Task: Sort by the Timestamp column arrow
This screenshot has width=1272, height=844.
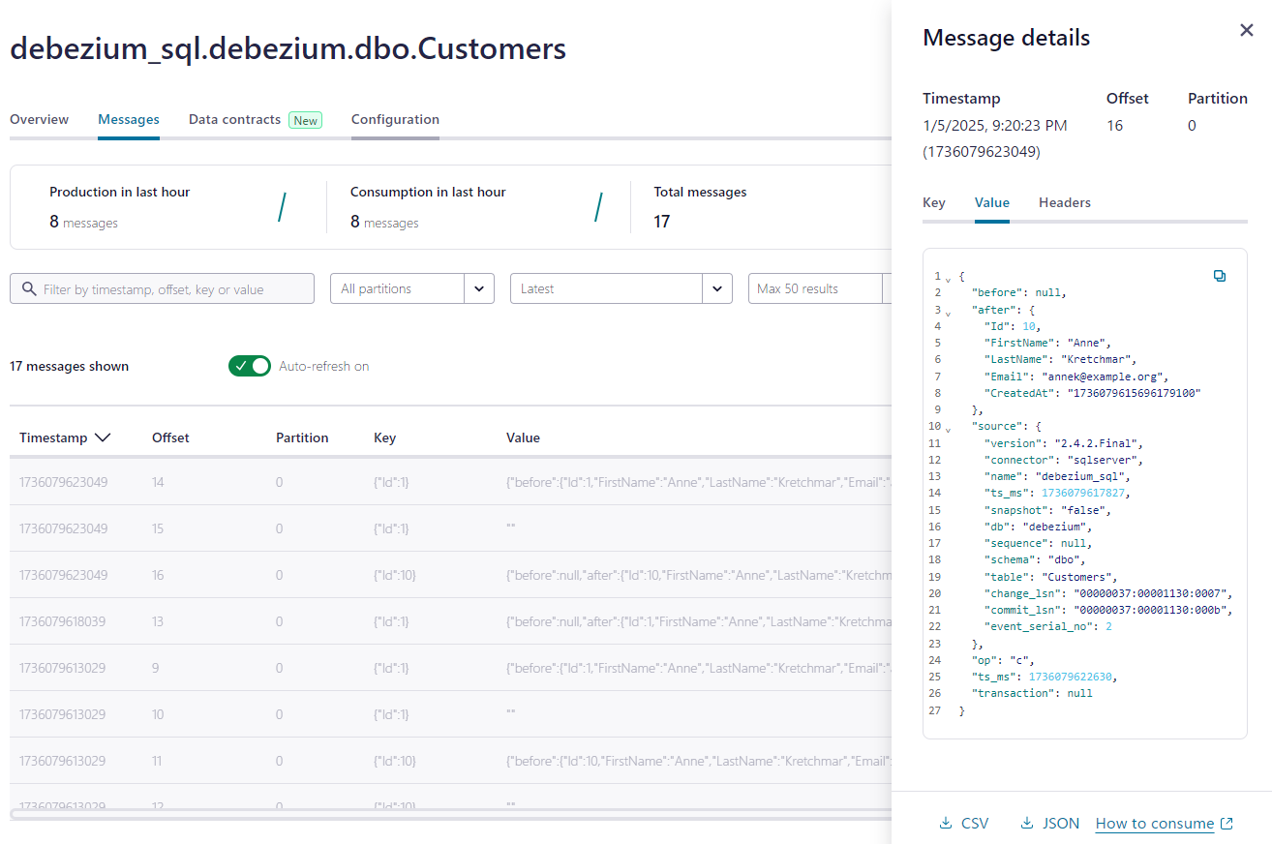Action: [103, 437]
